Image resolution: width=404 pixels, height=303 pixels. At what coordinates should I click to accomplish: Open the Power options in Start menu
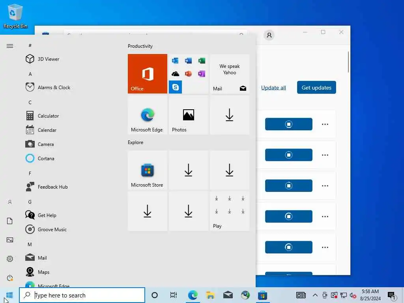tap(10, 278)
